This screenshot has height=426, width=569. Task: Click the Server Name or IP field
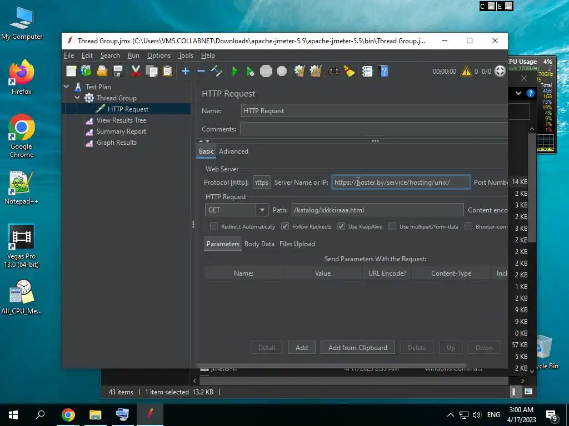[x=401, y=182]
